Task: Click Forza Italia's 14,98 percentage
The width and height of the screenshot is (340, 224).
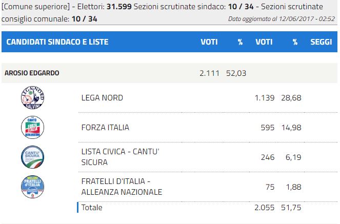Action: click(291, 128)
